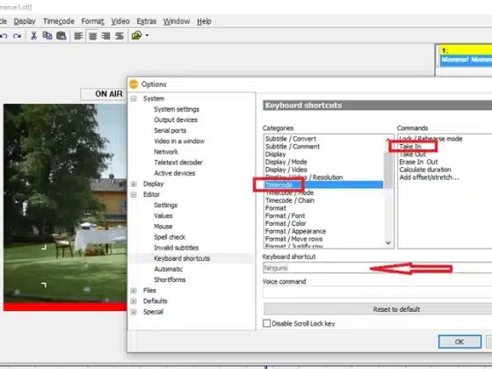
Task: Select the Timecode category
Action: coord(324,184)
